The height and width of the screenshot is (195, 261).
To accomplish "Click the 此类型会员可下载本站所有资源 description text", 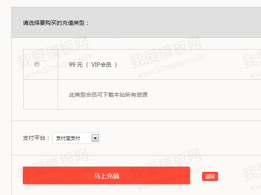I will (x=108, y=95).
